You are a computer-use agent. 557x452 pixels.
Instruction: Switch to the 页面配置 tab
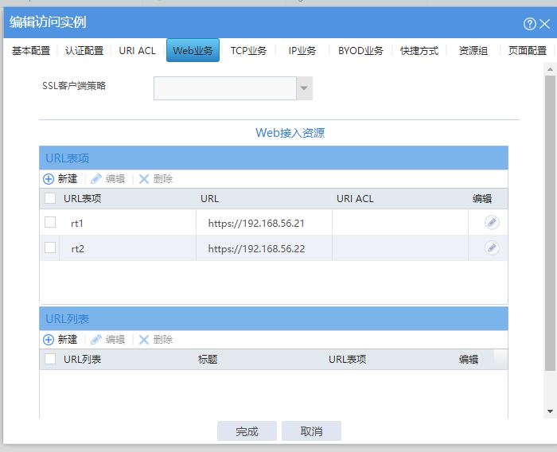527,50
